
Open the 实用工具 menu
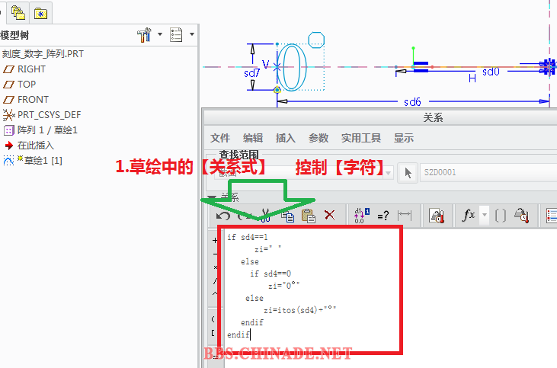click(x=361, y=138)
